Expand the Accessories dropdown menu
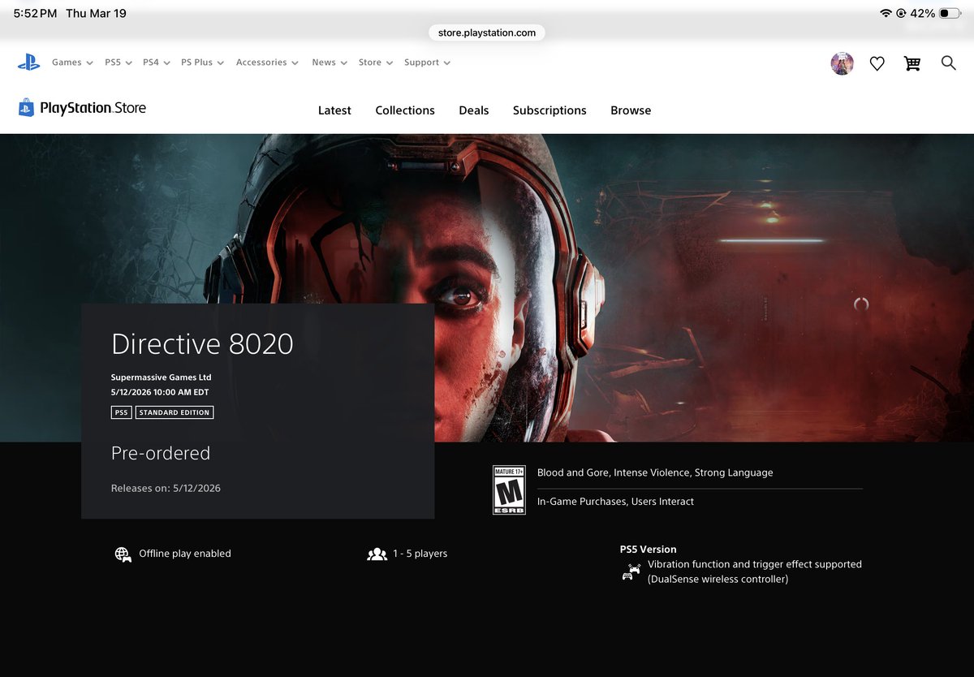974x677 pixels. pyautogui.click(x=267, y=63)
